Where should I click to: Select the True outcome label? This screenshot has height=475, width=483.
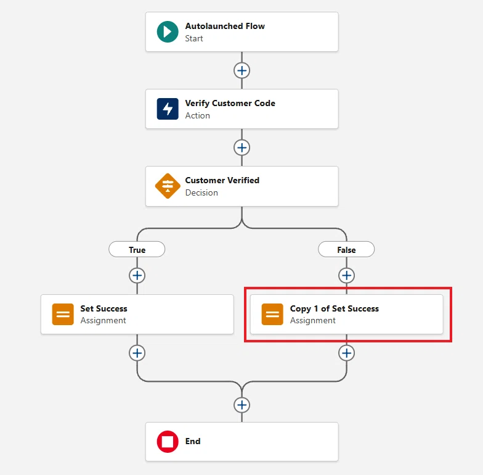tap(137, 249)
